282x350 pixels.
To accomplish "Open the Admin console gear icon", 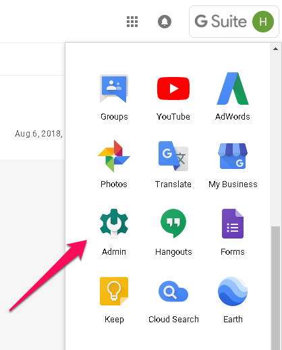I will [114, 224].
